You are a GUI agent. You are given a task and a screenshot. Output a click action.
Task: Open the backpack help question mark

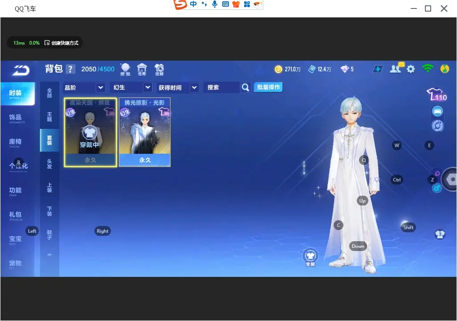click(70, 69)
